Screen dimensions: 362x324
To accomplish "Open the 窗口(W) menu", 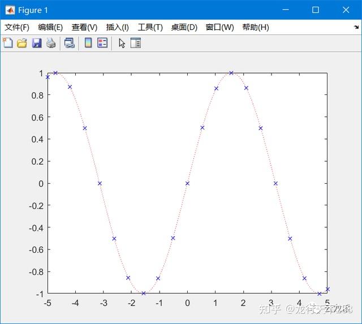I will coord(219,27).
